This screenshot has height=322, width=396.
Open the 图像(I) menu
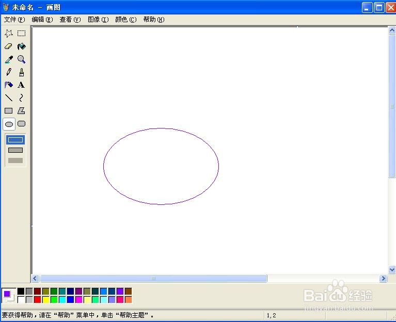point(98,20)
